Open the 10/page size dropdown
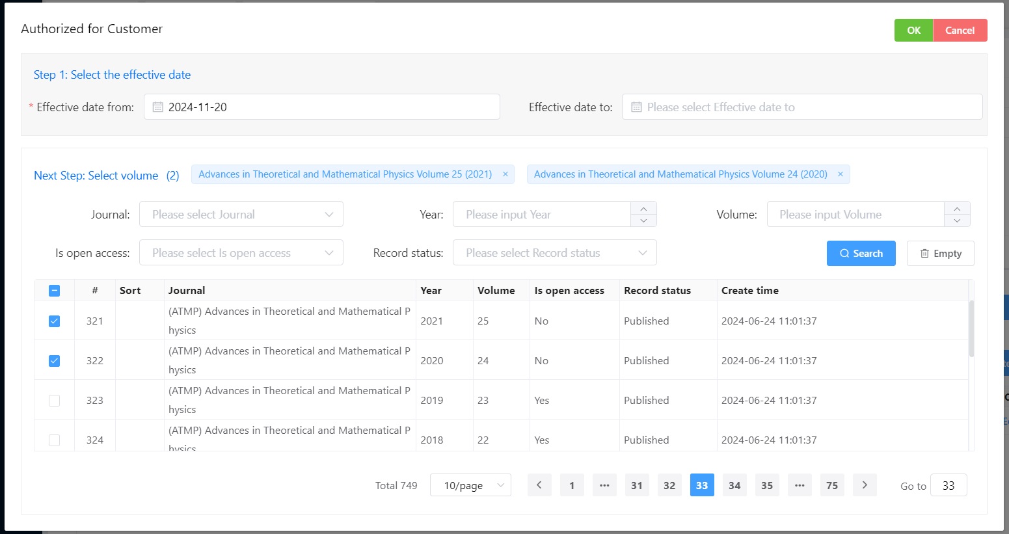The width and height of the screenshot is (1009, 534). (470, 485)
